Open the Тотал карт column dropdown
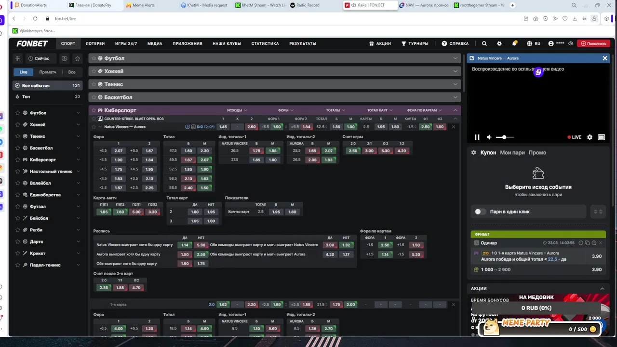The image size is (617, 347). click(x=379, y=110)
